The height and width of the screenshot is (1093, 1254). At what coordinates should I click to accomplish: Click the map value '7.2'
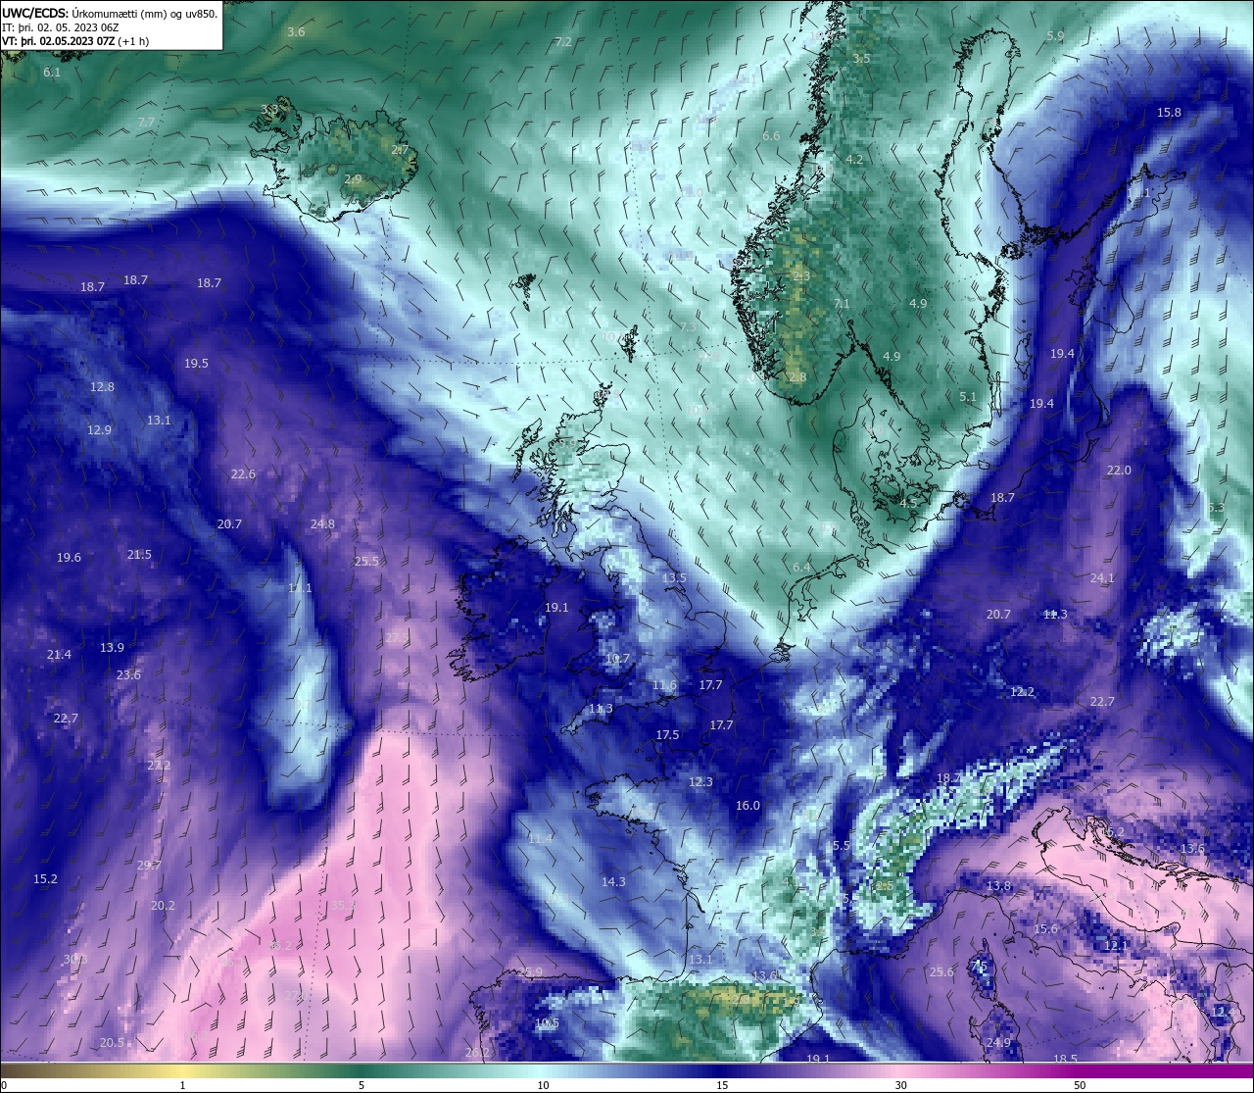[562, 42]
